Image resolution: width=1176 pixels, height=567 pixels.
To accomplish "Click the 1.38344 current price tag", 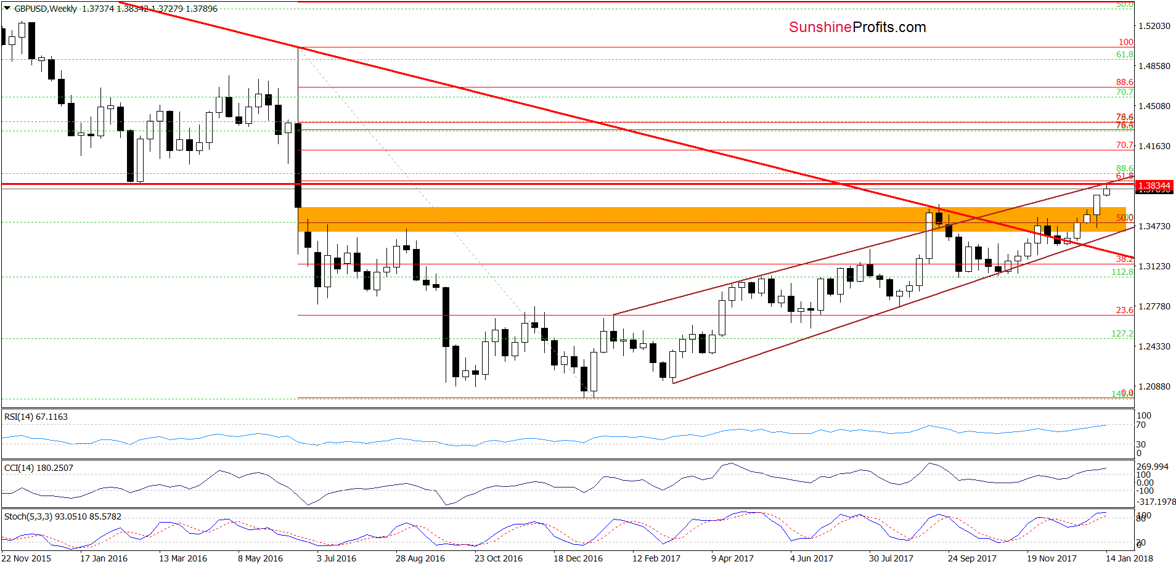I will (x=1154, y=186).
